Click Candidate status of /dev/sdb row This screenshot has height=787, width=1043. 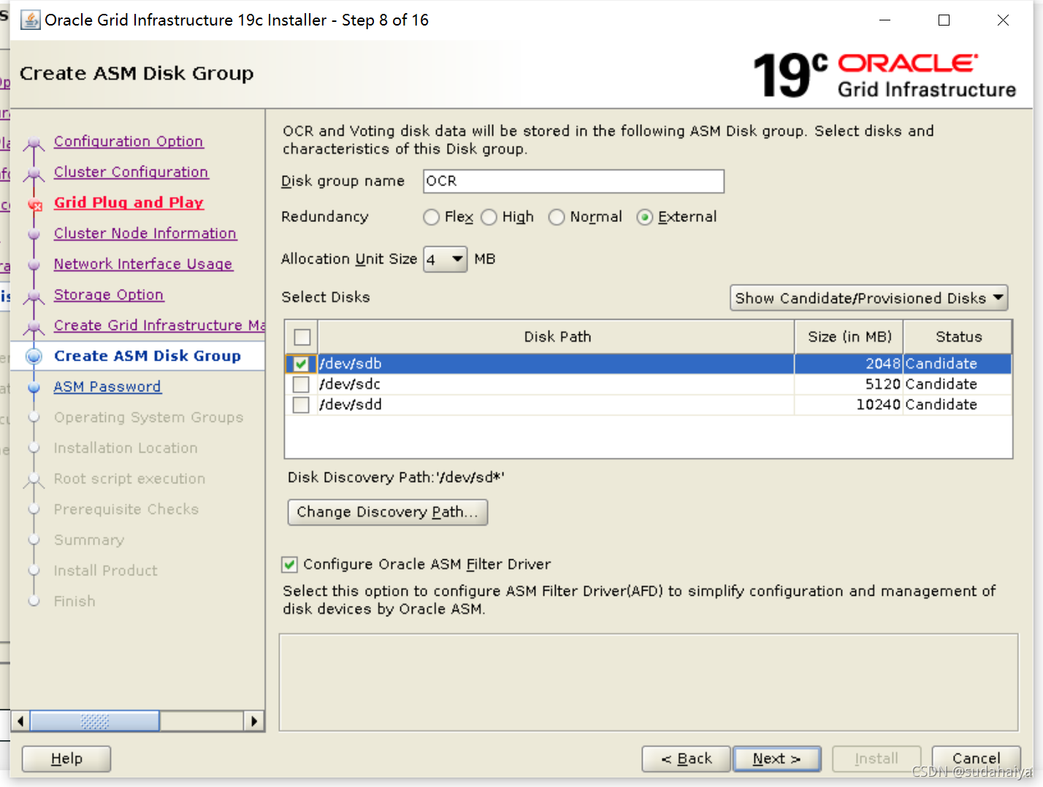tap(958, 364)
